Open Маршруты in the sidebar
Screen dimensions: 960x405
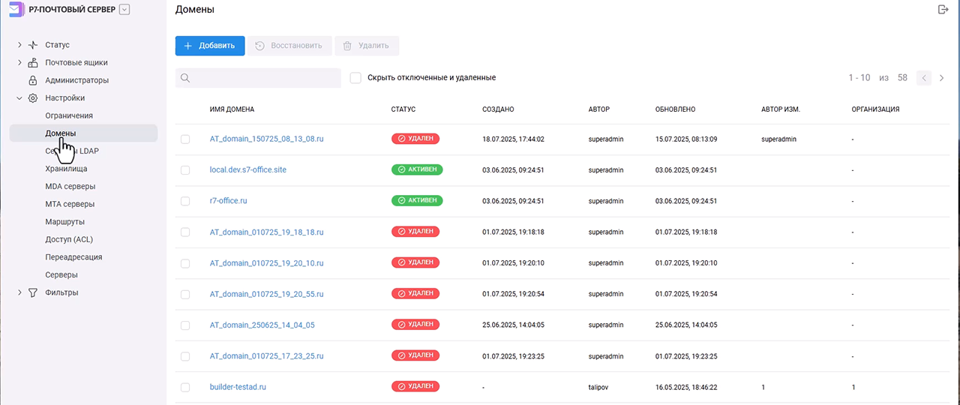tap(64, 222)
